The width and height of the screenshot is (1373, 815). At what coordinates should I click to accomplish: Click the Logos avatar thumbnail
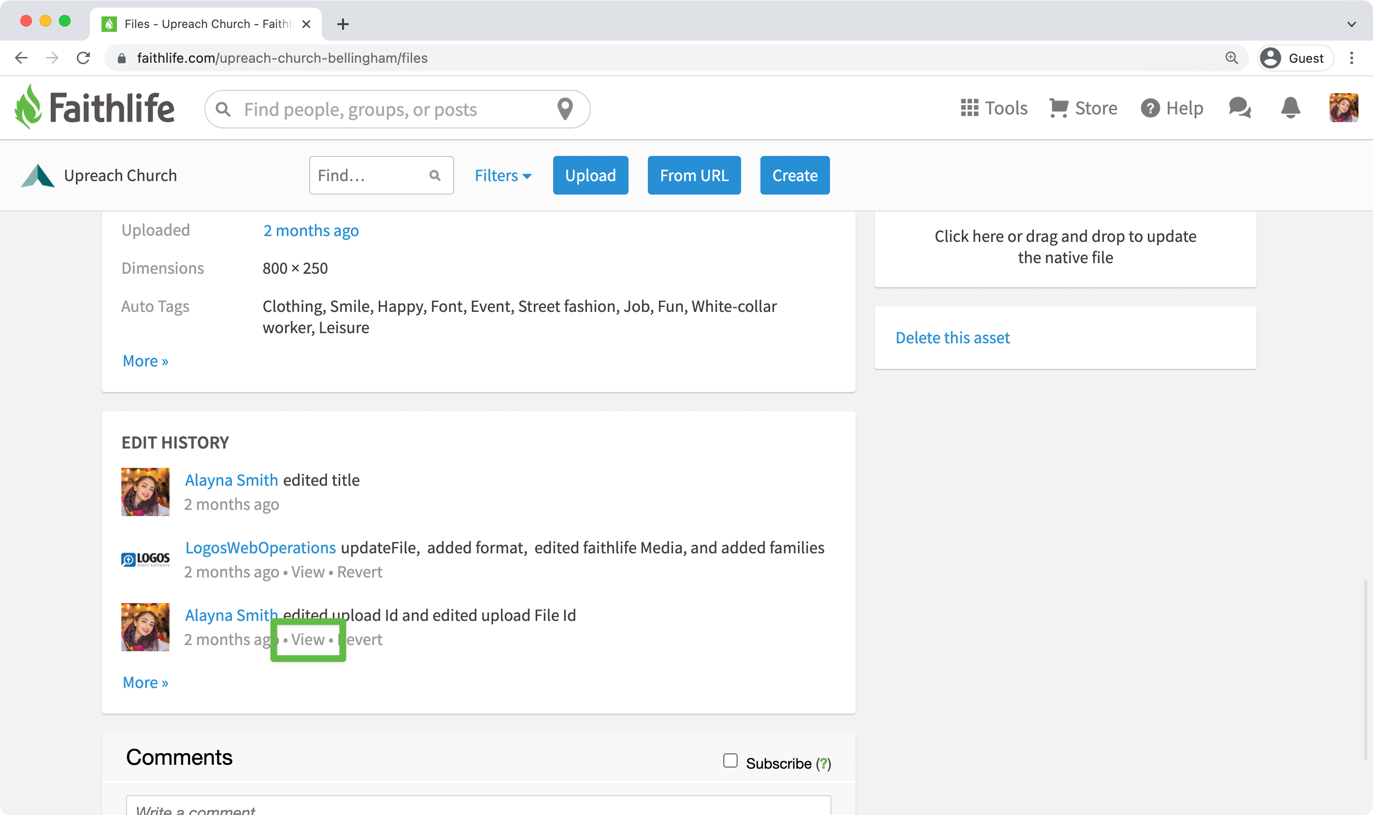145,560
